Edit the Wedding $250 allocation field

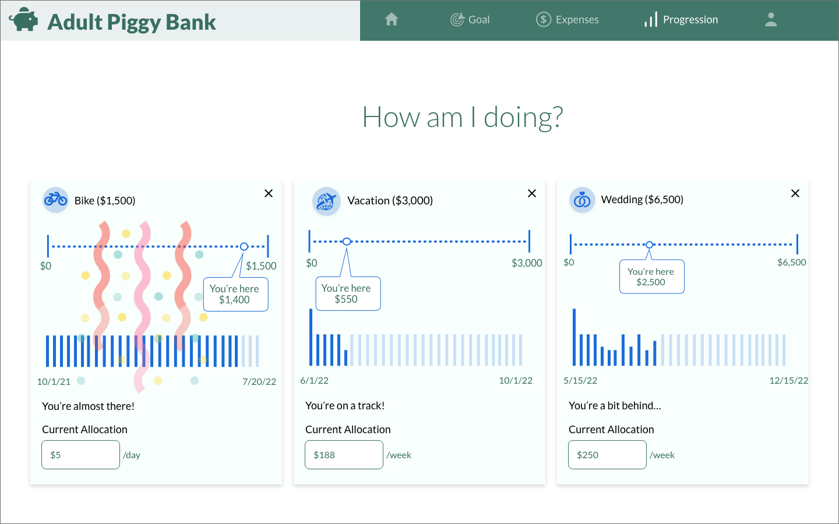607,455
